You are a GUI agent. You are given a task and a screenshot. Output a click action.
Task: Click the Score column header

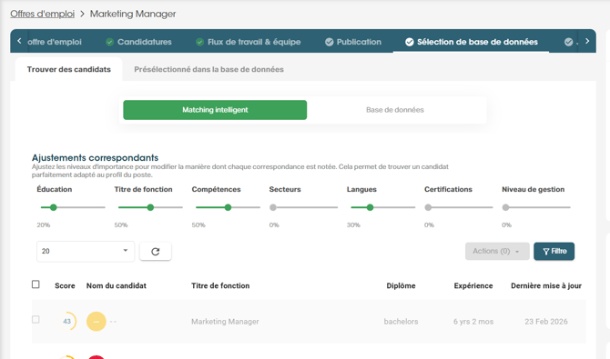[x=65, y=285]
